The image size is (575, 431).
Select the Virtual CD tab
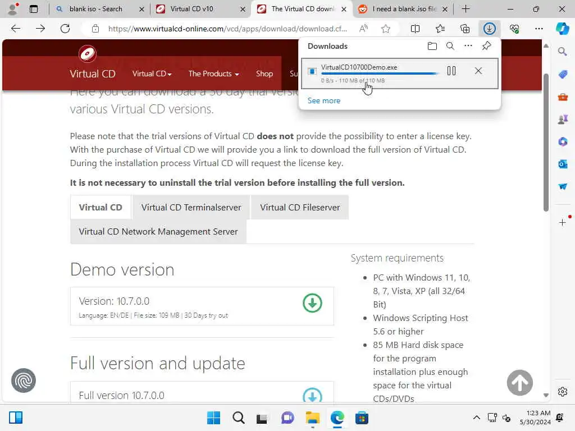(101, 208)
